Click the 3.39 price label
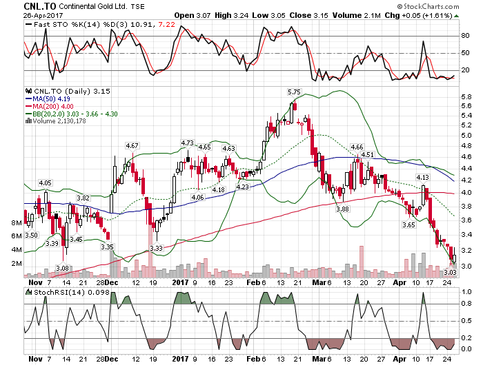The width and height of the screenshot is (483, 365). pyautogui.click(x=52, y=243)
